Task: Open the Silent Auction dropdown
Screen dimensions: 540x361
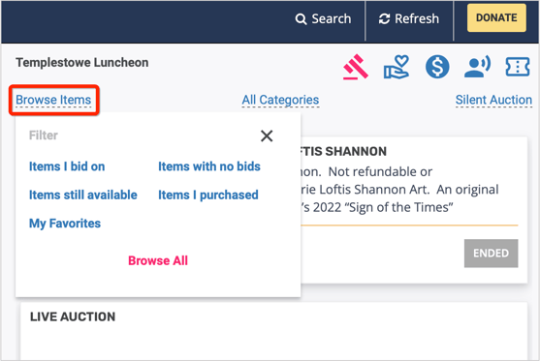Action: click(x=493, y=100)
